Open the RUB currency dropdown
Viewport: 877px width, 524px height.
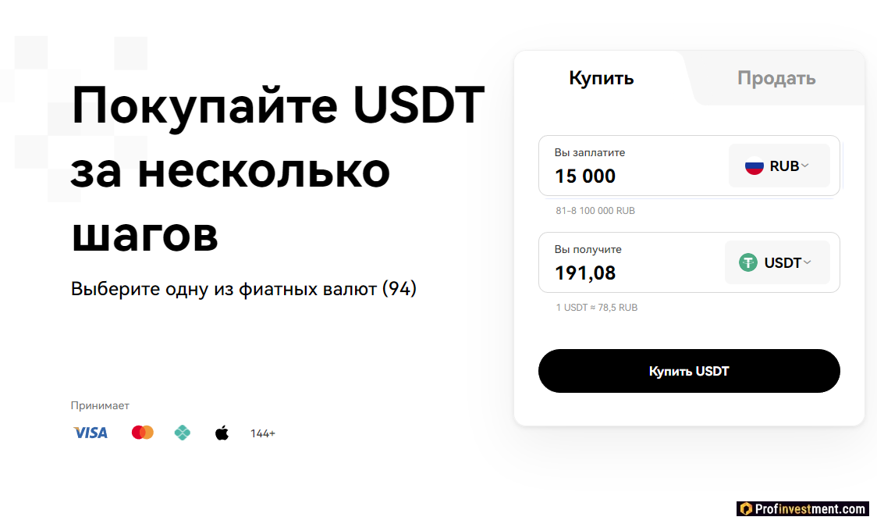pyautogui.click(x=779, y=165)
